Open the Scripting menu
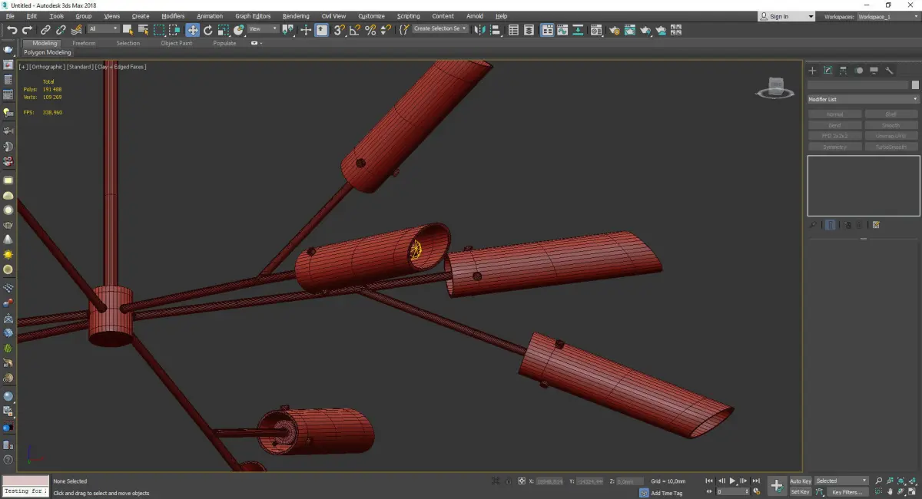 coord(408,16)
